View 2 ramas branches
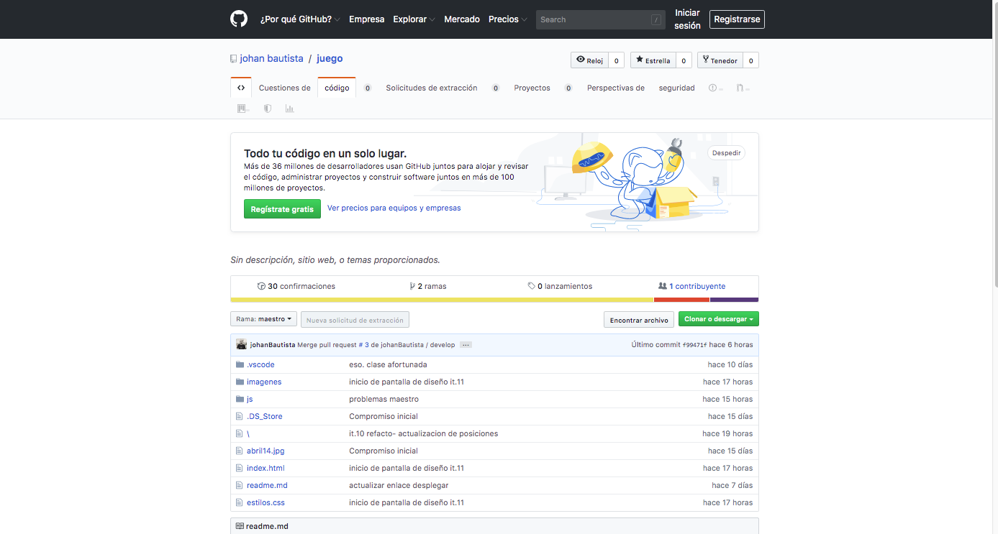This screenshot has height=534, width=998. pyautogui.click(x=428, y=286)
